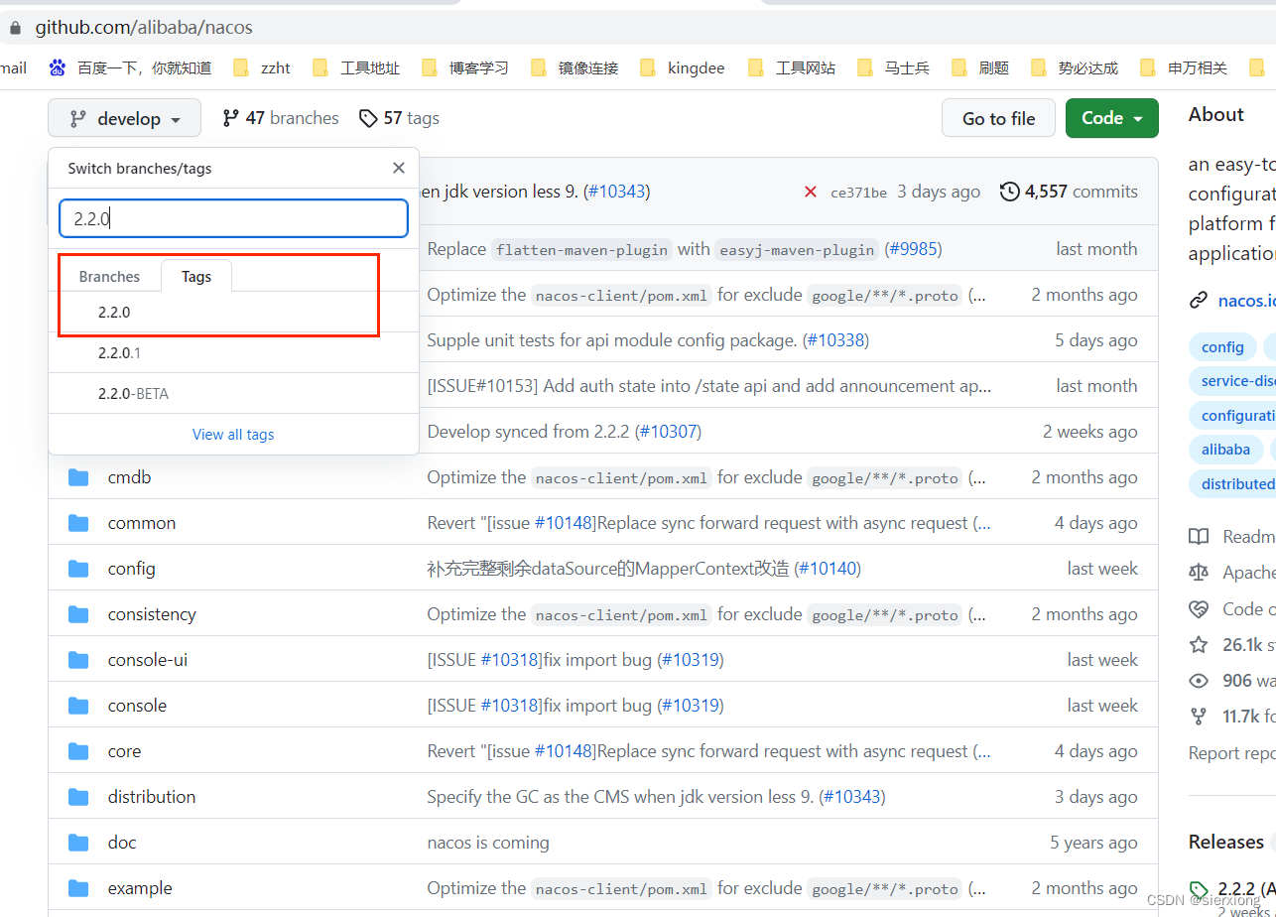
Task: Open the 4,557 commits history
Action: 1069,192
